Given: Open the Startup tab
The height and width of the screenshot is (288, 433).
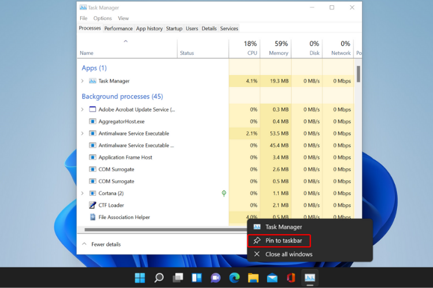Looking at the screenshot, I should (174, 28).
